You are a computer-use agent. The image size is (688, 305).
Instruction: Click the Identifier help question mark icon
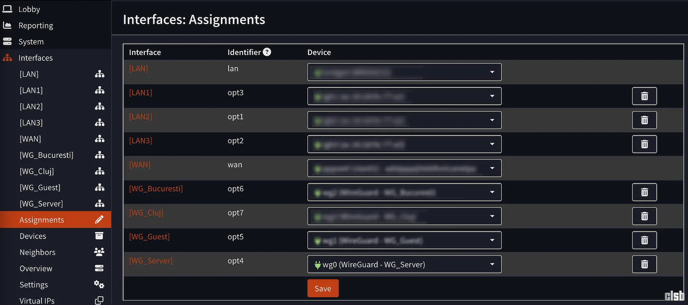point(267,52)
